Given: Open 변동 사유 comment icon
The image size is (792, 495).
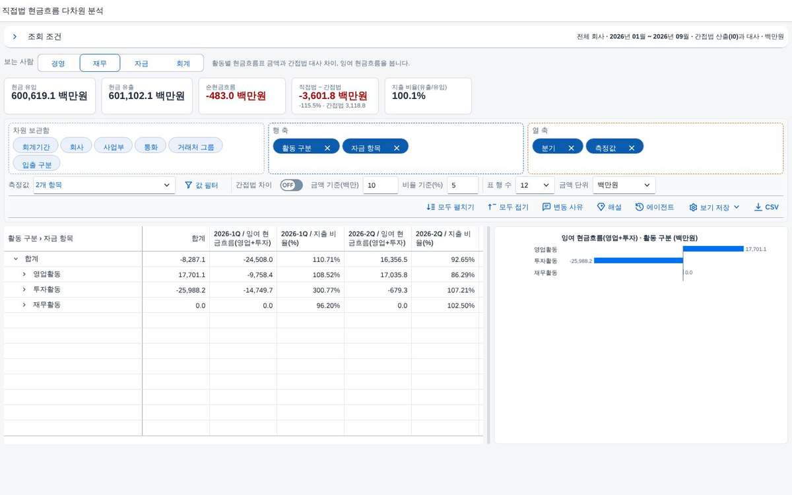Looking at the screenshot, I should [x=546, y=207].
